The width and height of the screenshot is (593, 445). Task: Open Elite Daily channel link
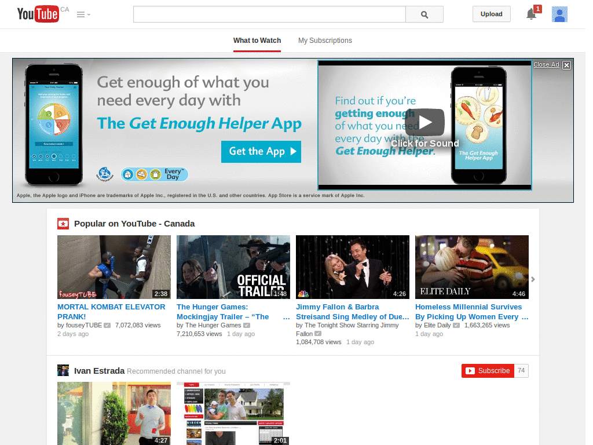[437, 326]
